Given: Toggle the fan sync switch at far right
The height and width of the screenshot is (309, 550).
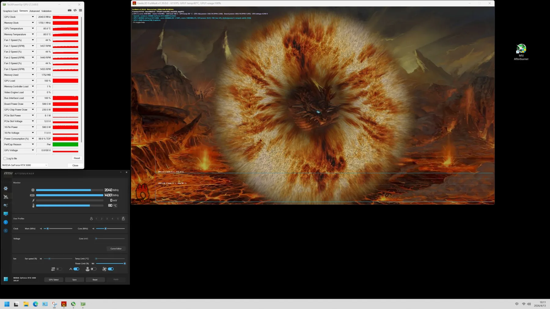Looking at the screenshot, I should click(x=111, y=269).
